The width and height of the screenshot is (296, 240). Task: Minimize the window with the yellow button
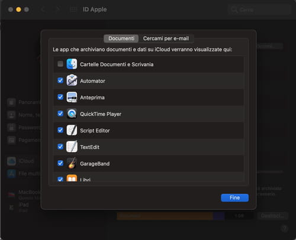pos(18,9)
